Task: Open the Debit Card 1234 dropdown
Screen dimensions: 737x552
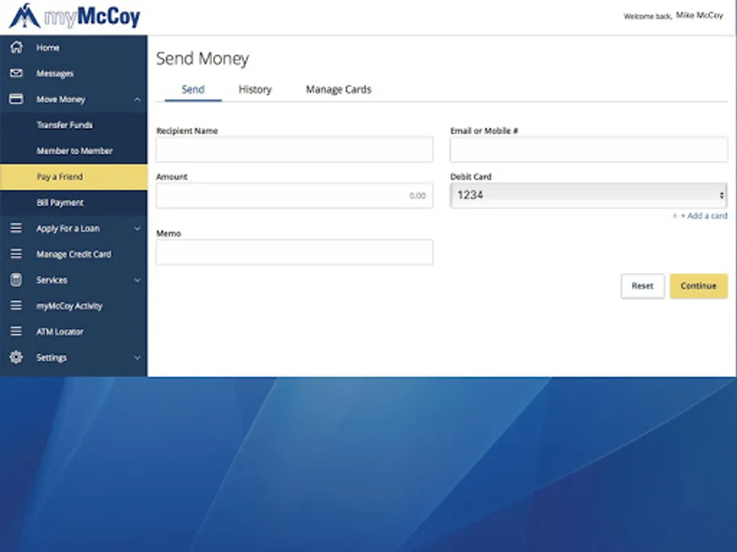Action: tap(589, 196)
